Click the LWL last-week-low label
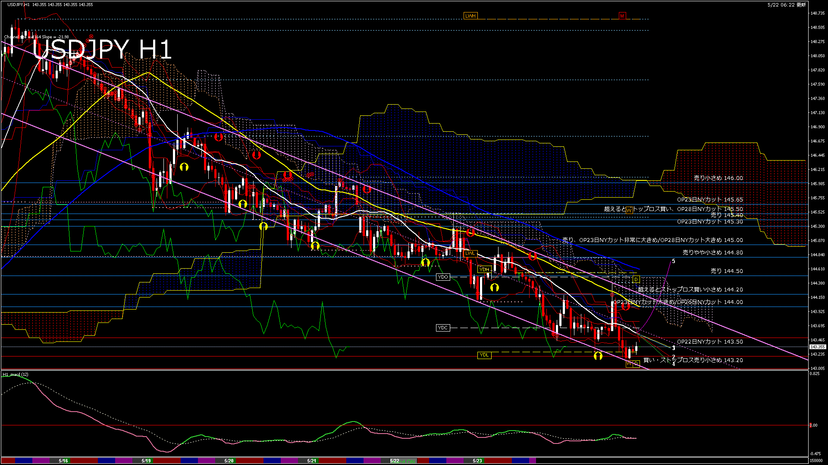This screenshot has height=465, width=828. [470, 253]
